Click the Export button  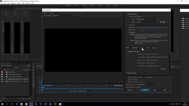tap(155, 90)
